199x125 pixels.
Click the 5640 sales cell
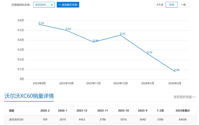[x=143, y=119]
